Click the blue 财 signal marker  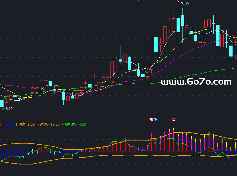tap(156, 120)
